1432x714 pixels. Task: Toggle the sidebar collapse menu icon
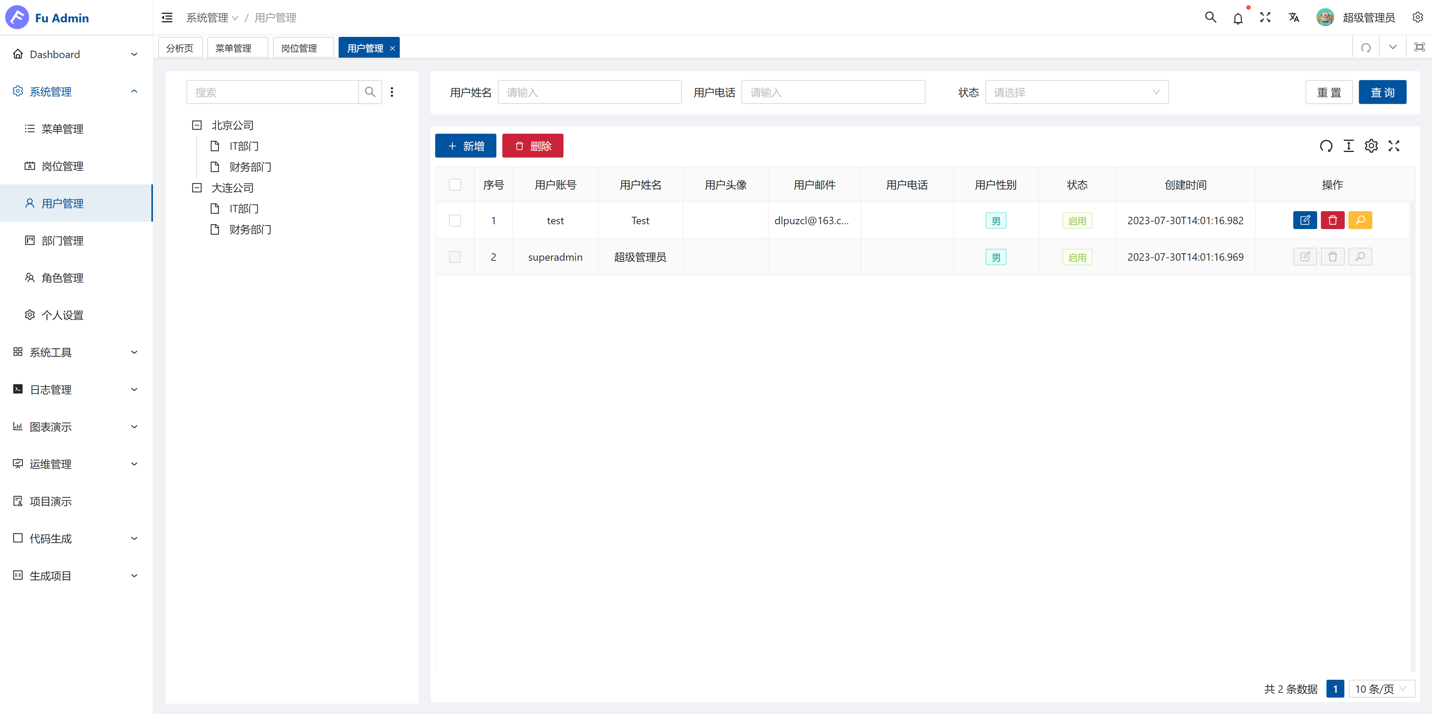point(167,18)
